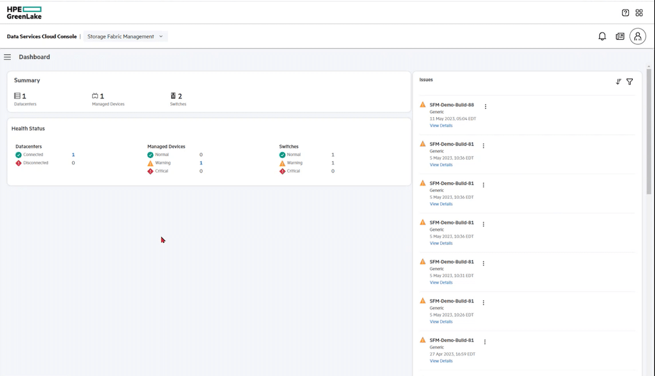The width and height of the screenshot is (655, 376).
Task: Filter the Issues list
Action: pos(629,81)
